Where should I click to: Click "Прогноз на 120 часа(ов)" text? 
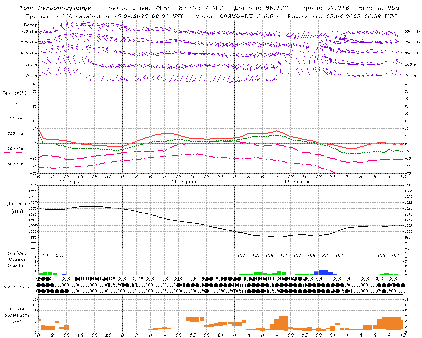(63, 16)
